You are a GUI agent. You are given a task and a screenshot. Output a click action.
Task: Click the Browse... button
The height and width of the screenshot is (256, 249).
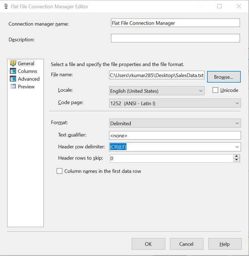tap(224, 77)
